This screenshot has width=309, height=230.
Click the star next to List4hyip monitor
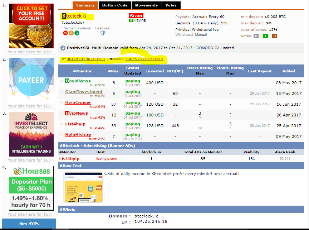pyautogui.click(x=62, y=124)
